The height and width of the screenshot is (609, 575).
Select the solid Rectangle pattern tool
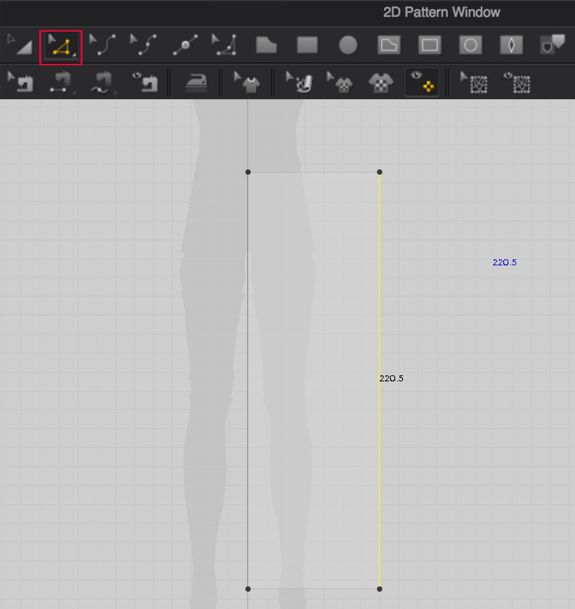307,45
